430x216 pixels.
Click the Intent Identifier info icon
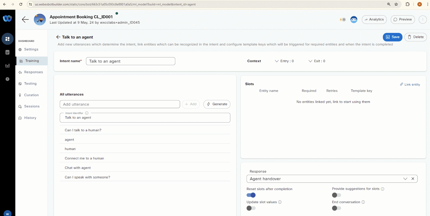click(87, 113)
